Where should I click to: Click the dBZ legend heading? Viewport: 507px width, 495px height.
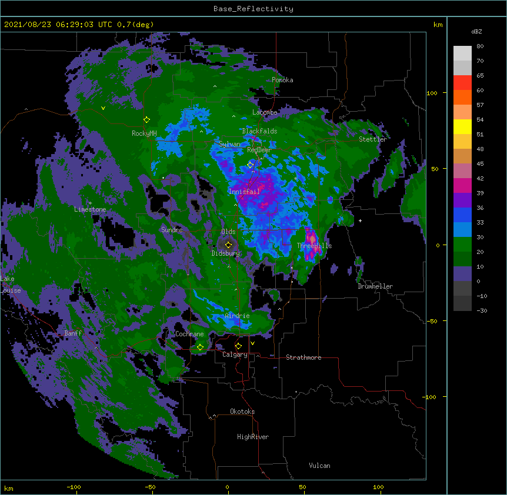(476, 32)
